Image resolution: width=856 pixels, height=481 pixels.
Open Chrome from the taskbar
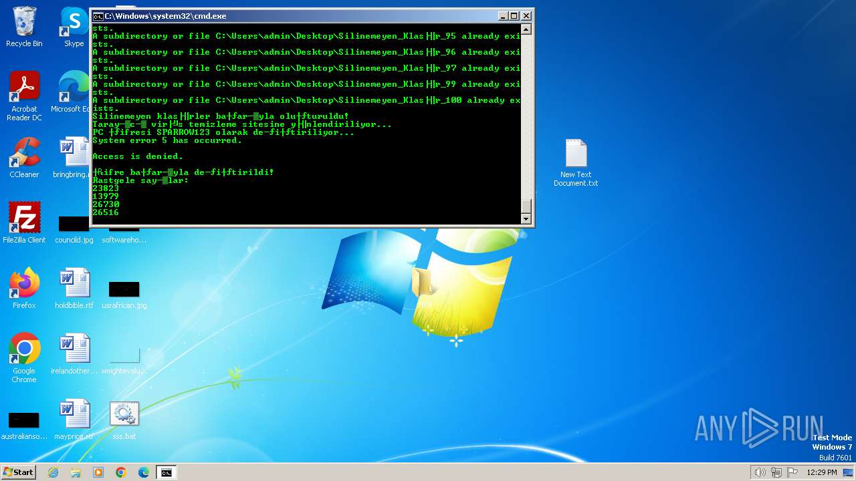121,472
